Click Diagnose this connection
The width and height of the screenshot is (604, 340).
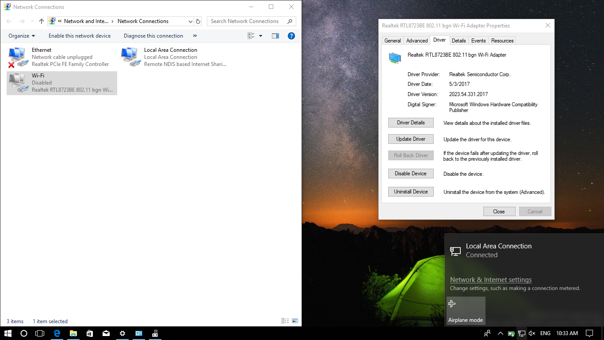[153, 36]
